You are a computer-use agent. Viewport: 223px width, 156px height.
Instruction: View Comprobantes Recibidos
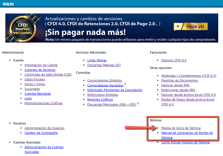[105, 85]
